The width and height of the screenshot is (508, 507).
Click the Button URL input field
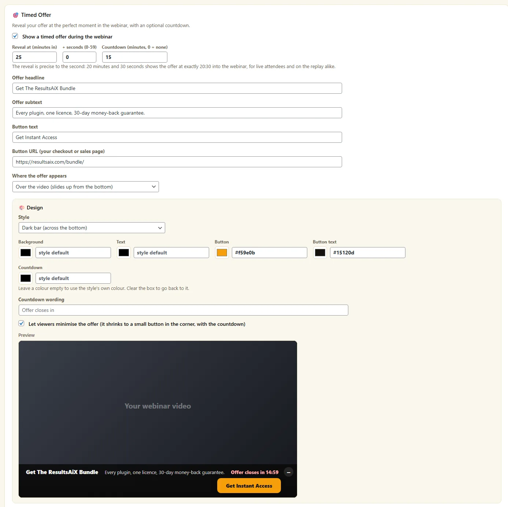[x=177, y=162]
